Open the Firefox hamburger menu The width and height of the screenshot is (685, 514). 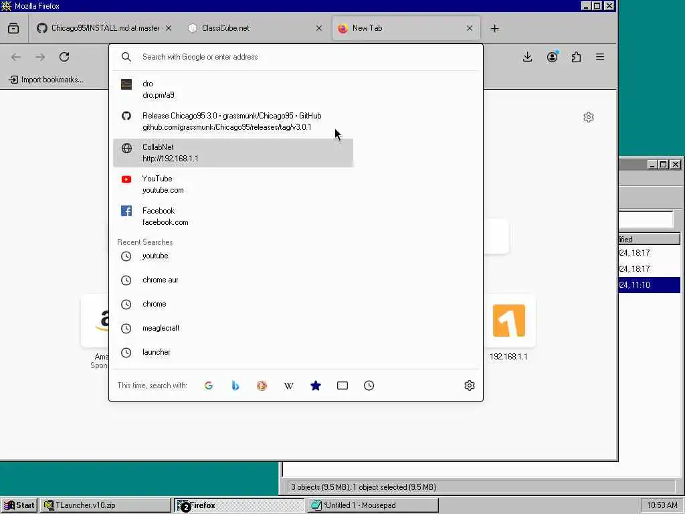click(x=600, y=57)
